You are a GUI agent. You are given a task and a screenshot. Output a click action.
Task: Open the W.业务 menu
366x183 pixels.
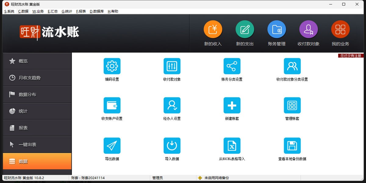[38, 11]
